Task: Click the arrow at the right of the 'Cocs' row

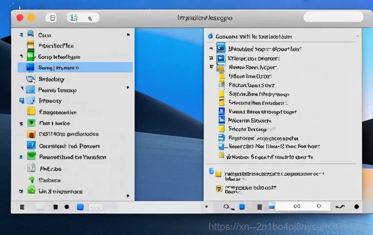Action: (x=128, y=35)
